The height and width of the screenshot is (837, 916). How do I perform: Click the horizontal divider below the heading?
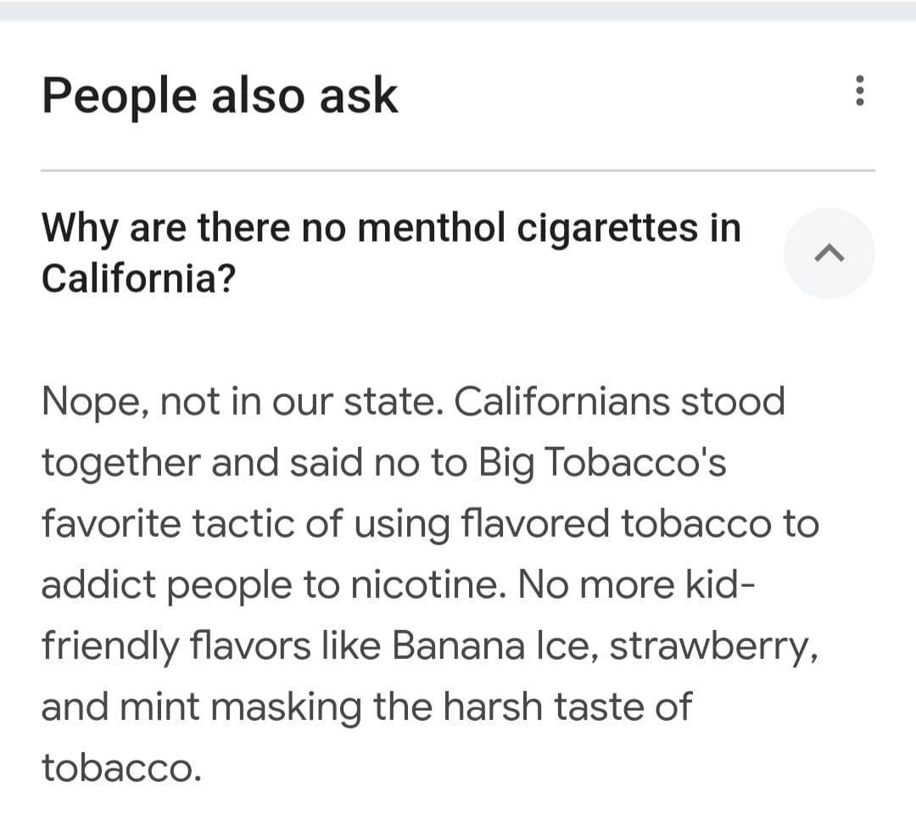(x=458, y=170)
